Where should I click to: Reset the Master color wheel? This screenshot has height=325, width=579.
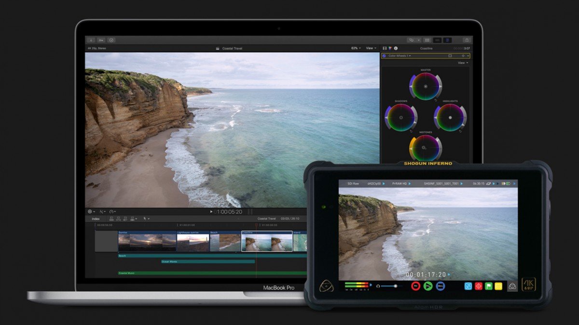coord(436,100)
